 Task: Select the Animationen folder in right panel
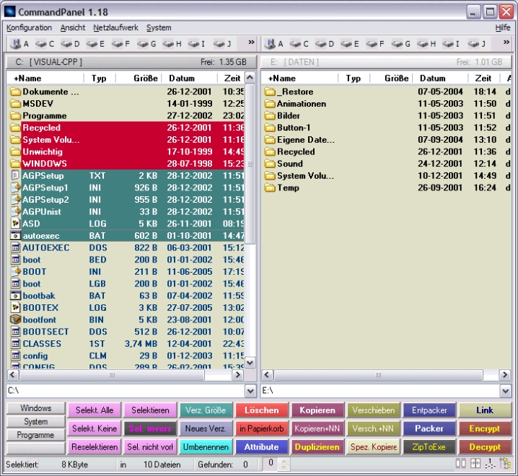[x=301, y=104]
